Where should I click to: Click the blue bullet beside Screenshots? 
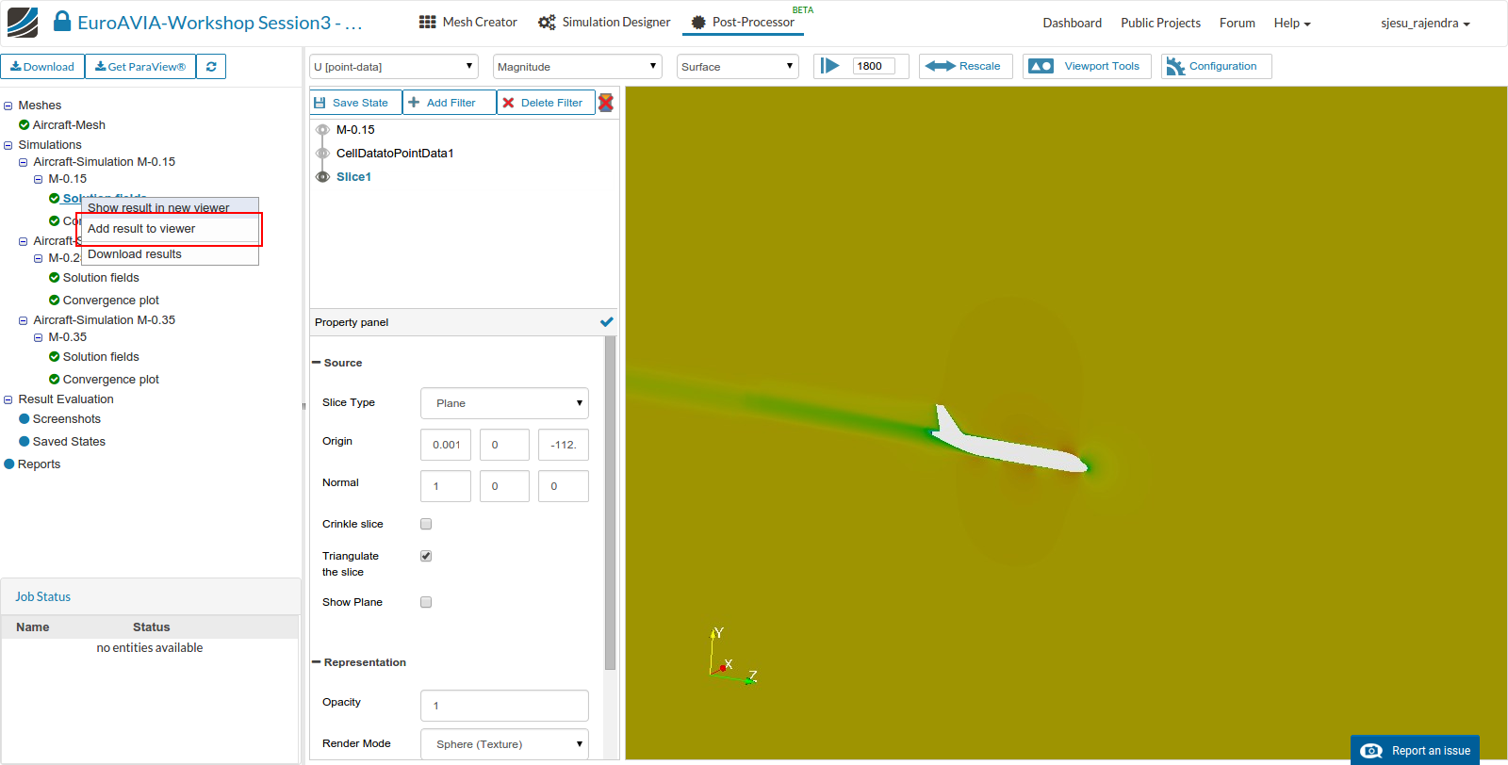[x=25, y=419]
